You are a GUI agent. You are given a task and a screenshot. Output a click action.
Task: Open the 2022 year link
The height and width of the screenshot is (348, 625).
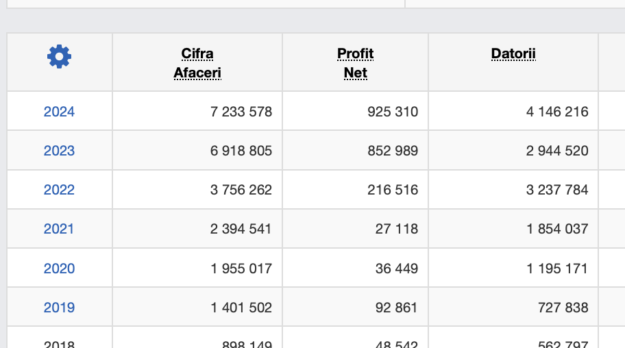(x=59, y=190)
